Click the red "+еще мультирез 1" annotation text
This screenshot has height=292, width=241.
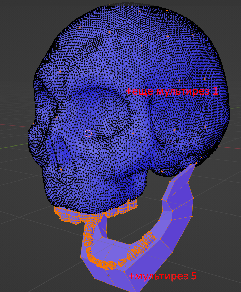point(172,91)
